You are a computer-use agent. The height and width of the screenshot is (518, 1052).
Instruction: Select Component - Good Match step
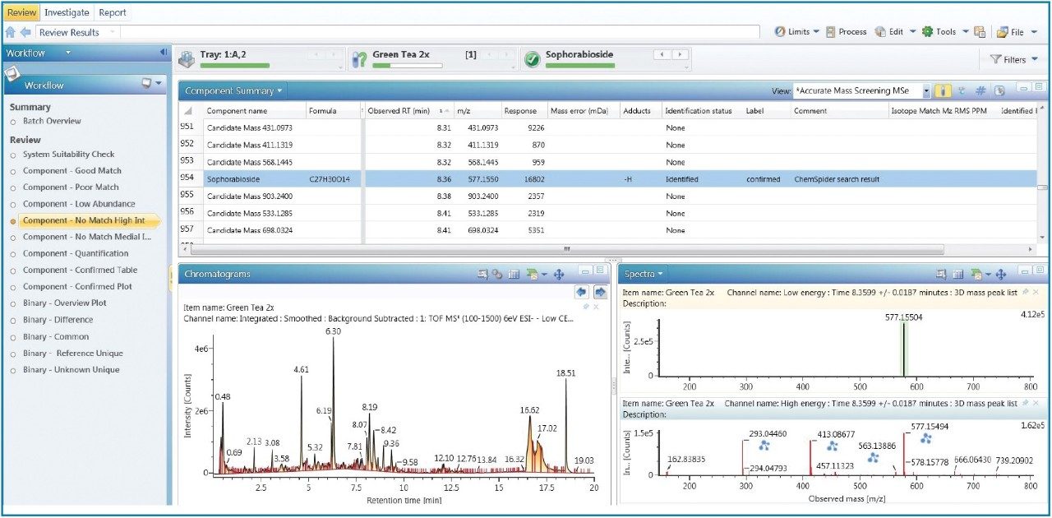tap(72, 171)
